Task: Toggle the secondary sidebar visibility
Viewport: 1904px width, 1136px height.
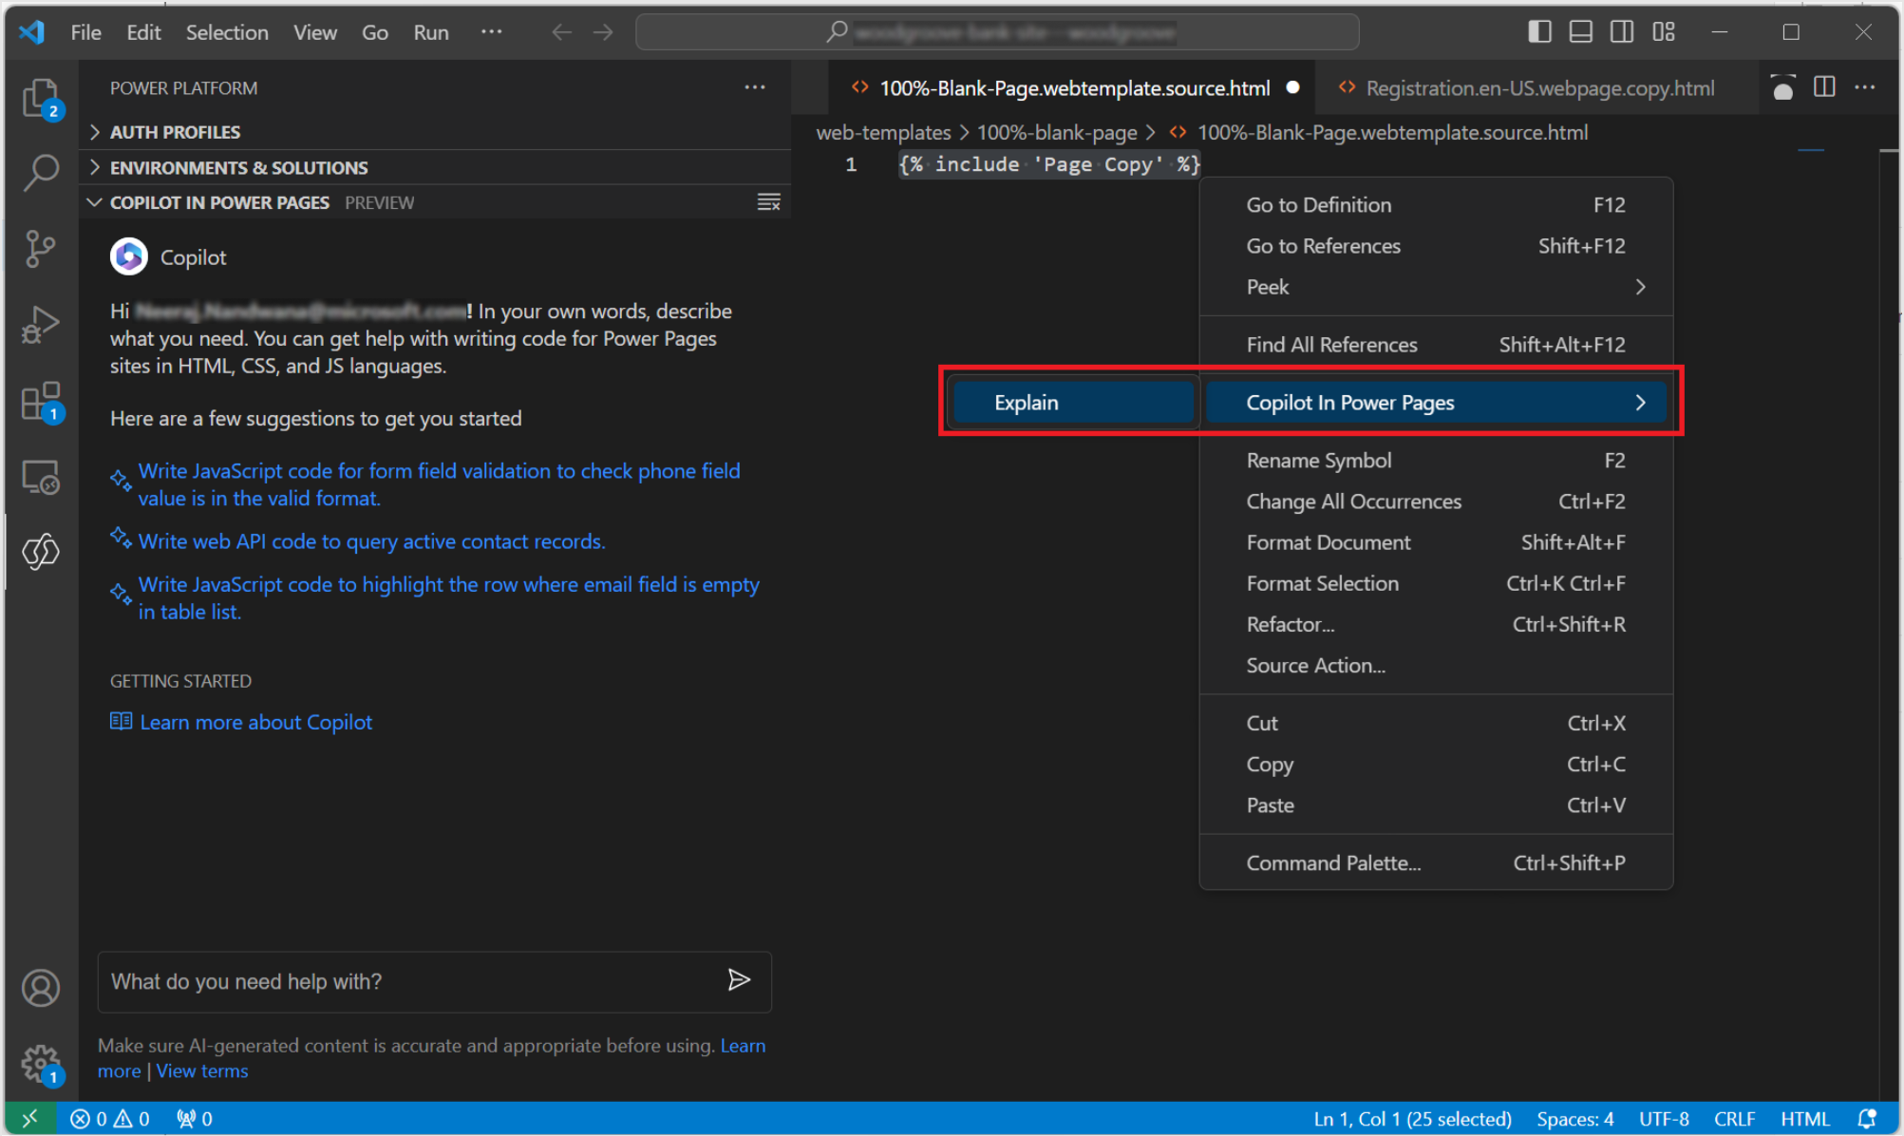Action: pos(1621,31)
